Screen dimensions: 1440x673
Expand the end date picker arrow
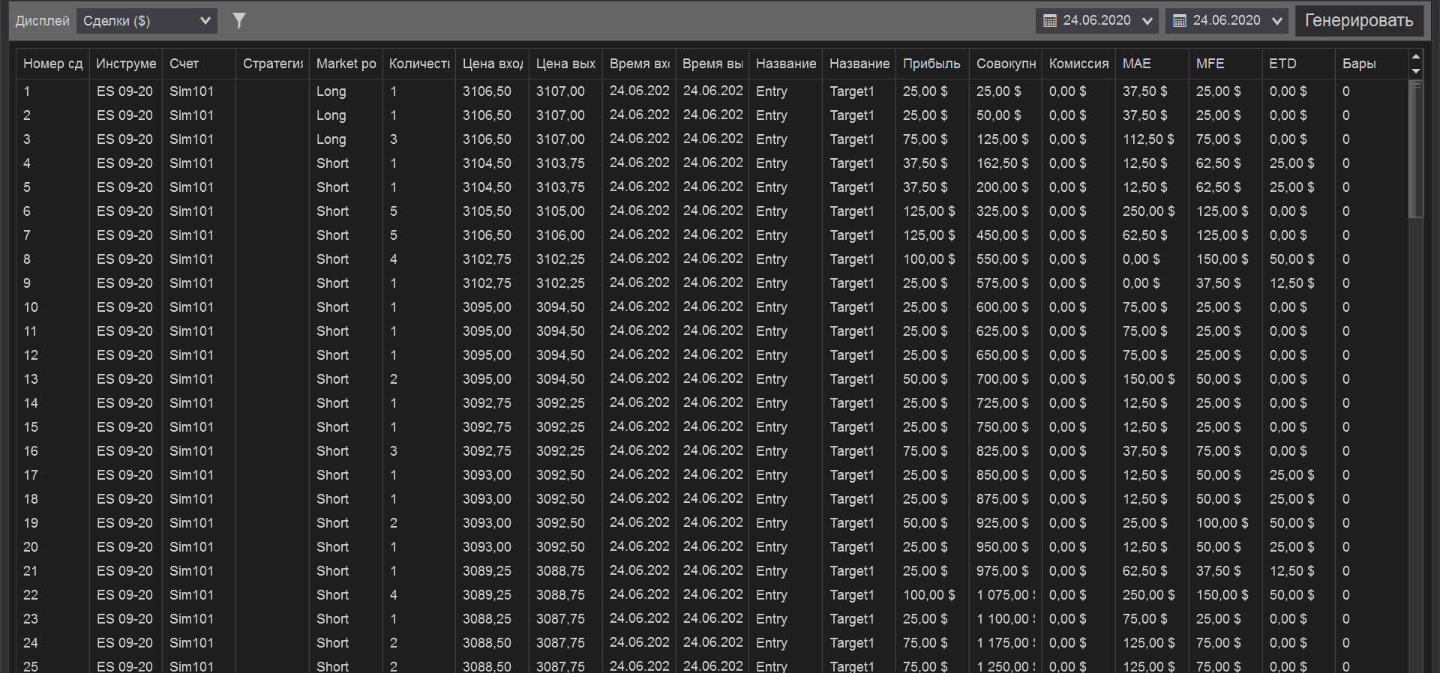pyautogui.click(x=1277, y=21)
